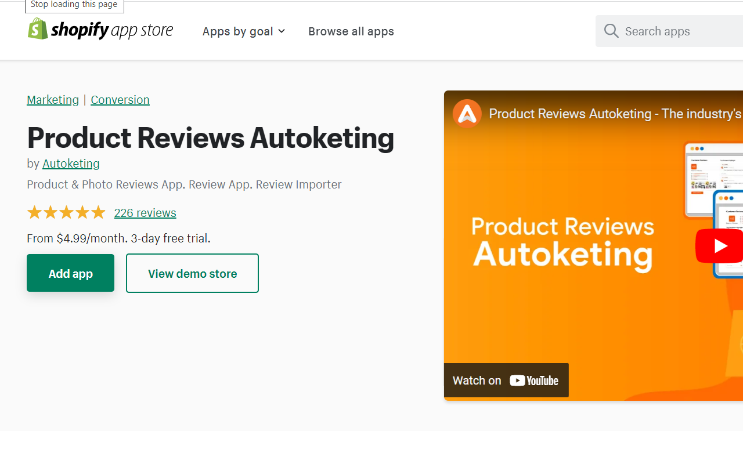The width and height of the screenshot is (743, 464).
Task: Navigate to the Marketing category
Action: pos(53,100)
